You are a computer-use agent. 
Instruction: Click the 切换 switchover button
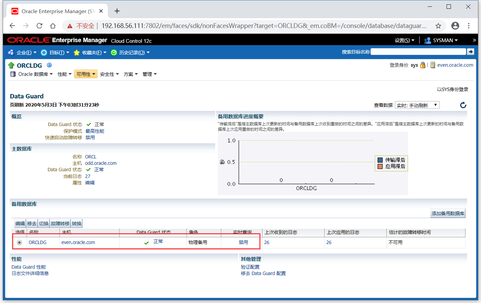click(44, 223)
